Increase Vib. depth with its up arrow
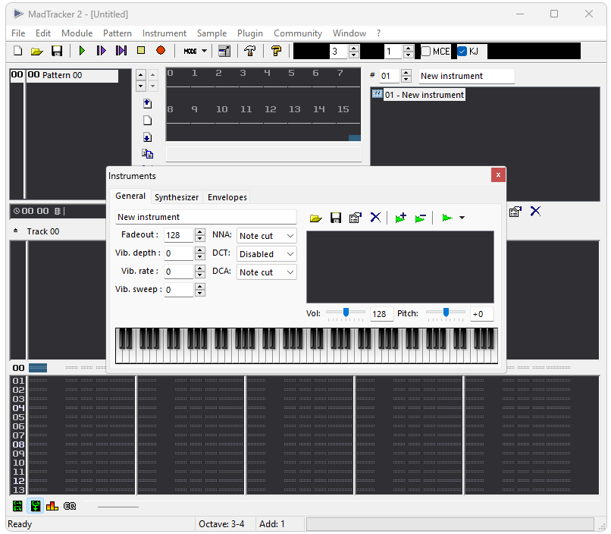Image resolution: width=611 pixels, height=534 pixels. coord(200,250)
